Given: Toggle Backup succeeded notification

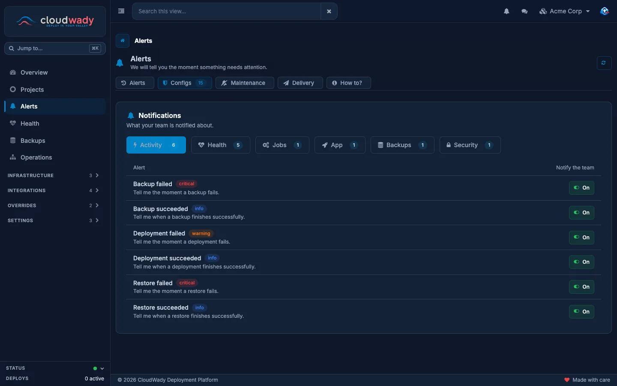Looking at the screenshot, I should point(581,213).
